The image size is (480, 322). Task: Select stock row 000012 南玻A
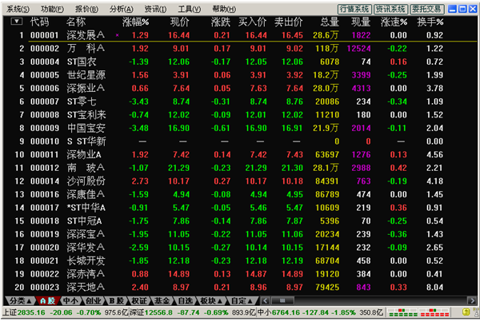[x=240, y=168]
